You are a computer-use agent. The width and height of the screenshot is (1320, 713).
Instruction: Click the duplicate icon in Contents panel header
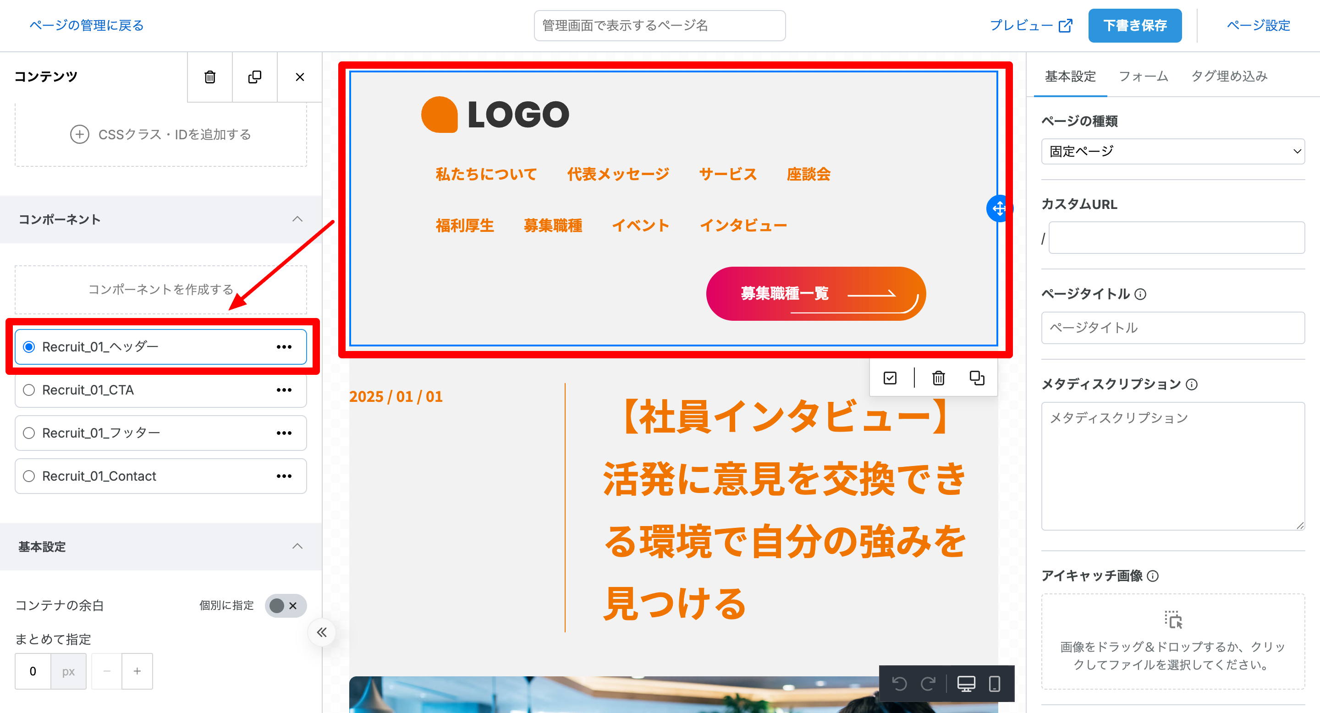point(255,77)
